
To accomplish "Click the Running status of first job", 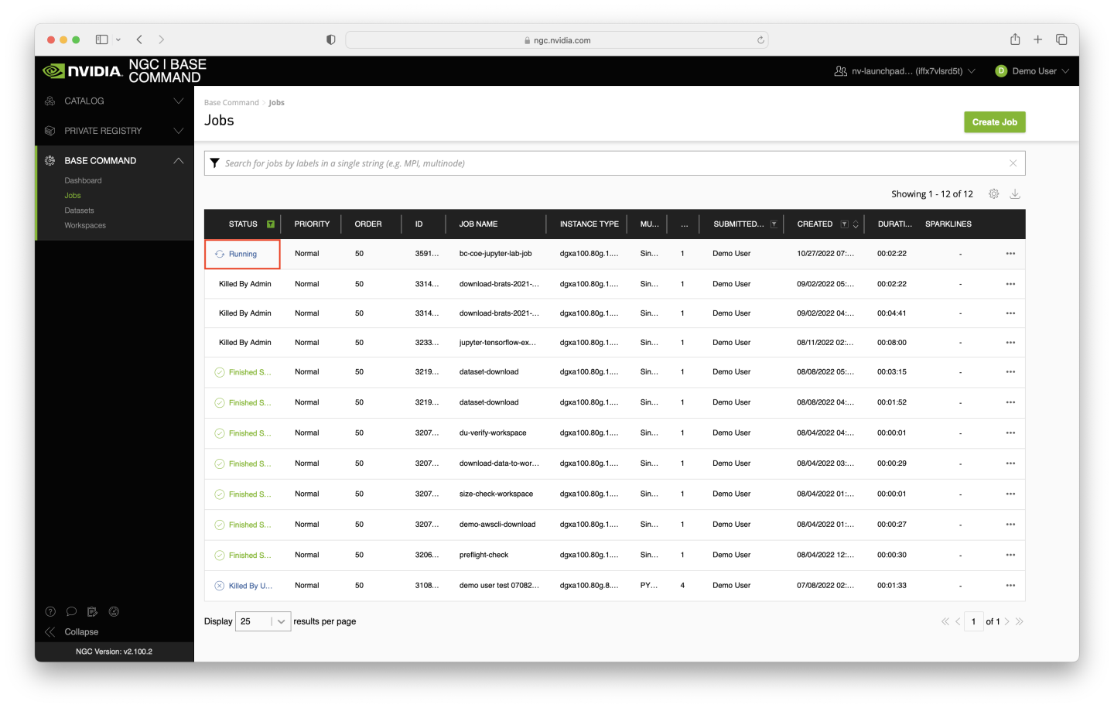I will [242, 255].
